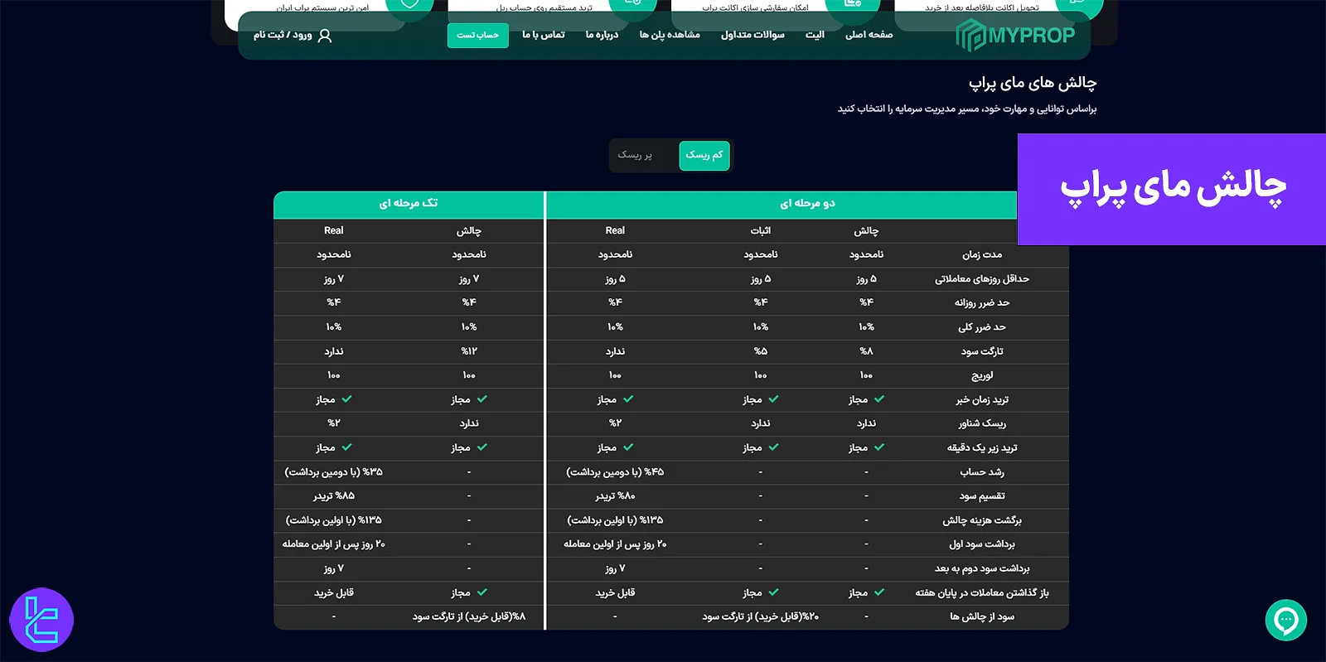
Task: Click the cell %۸۵ تریدر
Action: tap(334, 496)
